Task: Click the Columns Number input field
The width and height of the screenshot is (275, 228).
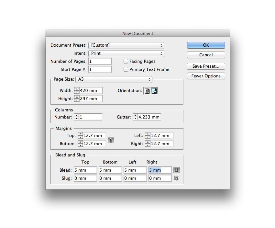Action: (x=91, y=117)
